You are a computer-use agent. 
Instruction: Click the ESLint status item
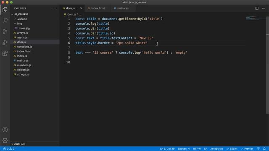232,148
